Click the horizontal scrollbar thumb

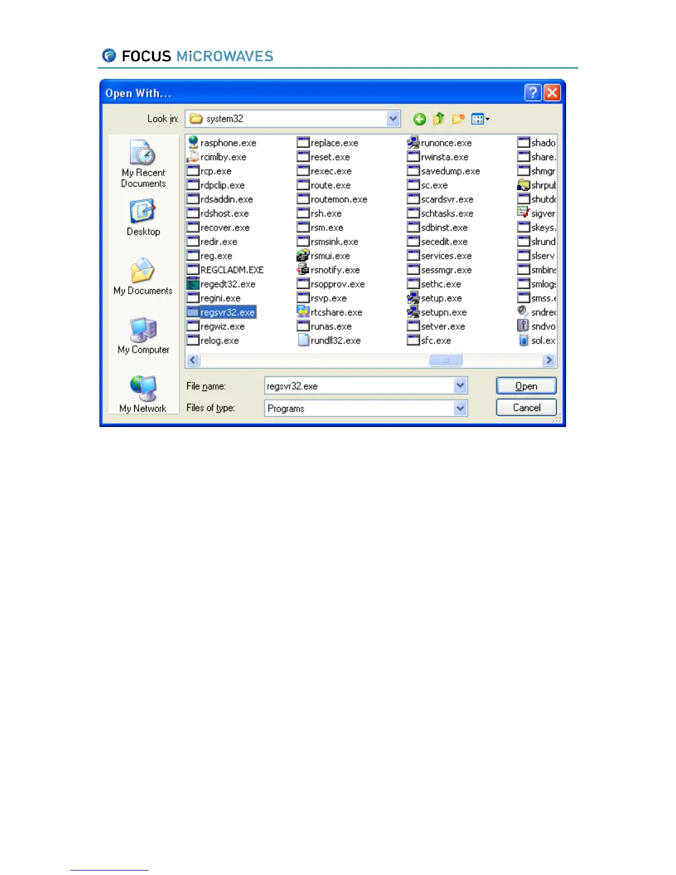coord(445,360)
